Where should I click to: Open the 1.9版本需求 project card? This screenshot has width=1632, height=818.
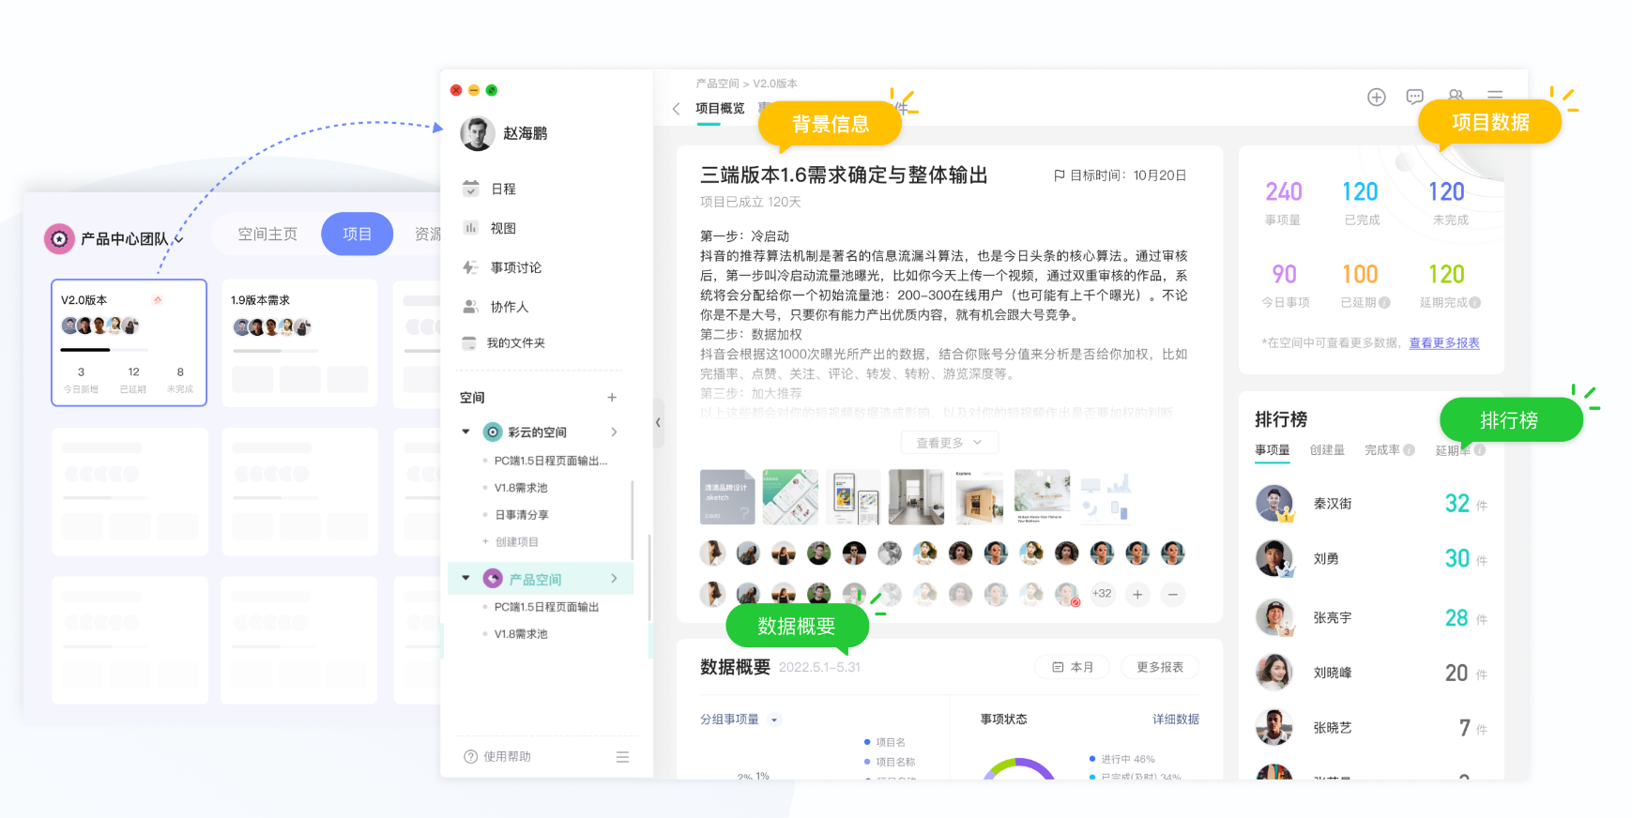click(x=299, y=342)
